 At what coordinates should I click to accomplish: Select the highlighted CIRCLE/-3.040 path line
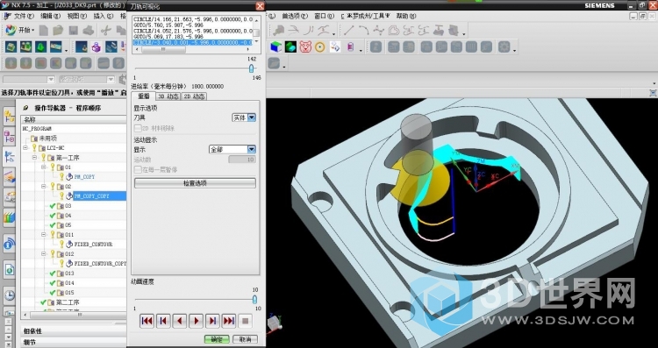coord(193,43)
